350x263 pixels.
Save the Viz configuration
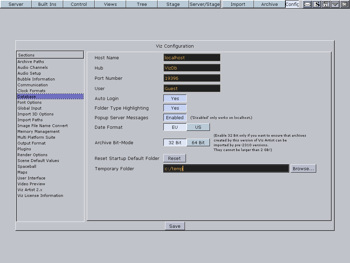click(175, 226)
